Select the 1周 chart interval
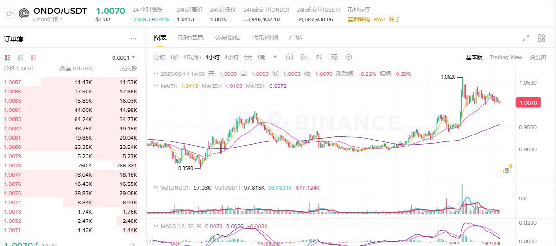The width and height of the screenshot is (556, 246). coord(261,57)
